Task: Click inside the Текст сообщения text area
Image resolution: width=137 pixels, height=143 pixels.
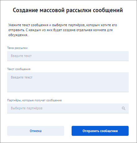Action: click(x=68, y=82)
